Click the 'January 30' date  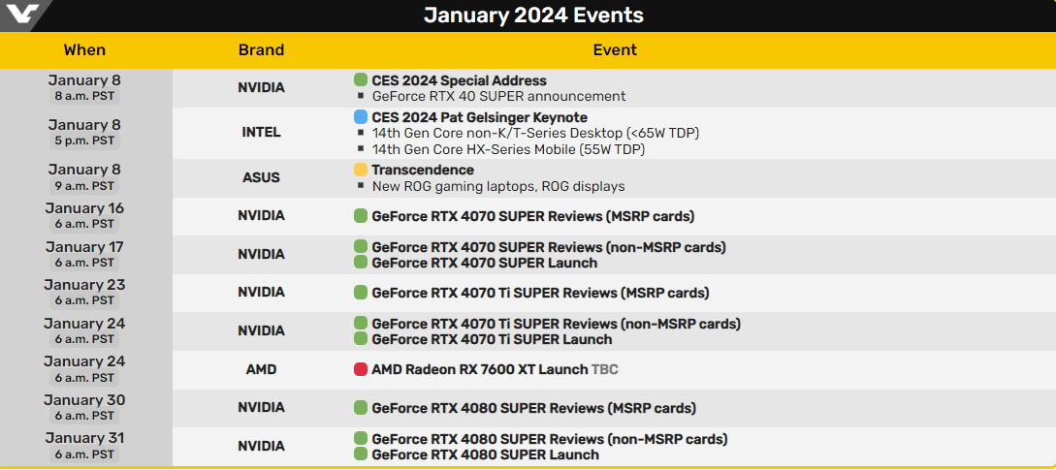click(85, 400)
